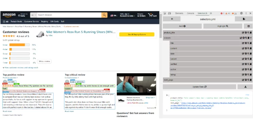Click the plus icon on the variant row
The height and width of the screenshot is (128, 253).
coord(246,59)
